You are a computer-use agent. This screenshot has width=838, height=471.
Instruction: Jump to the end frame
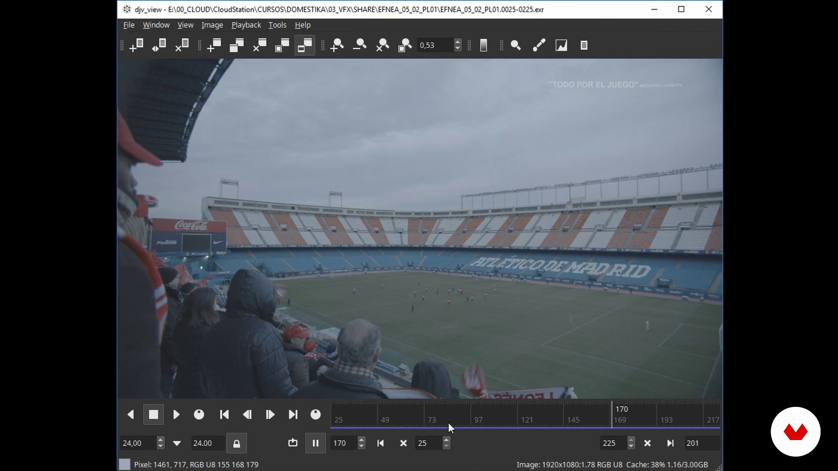tap(293, 415)
